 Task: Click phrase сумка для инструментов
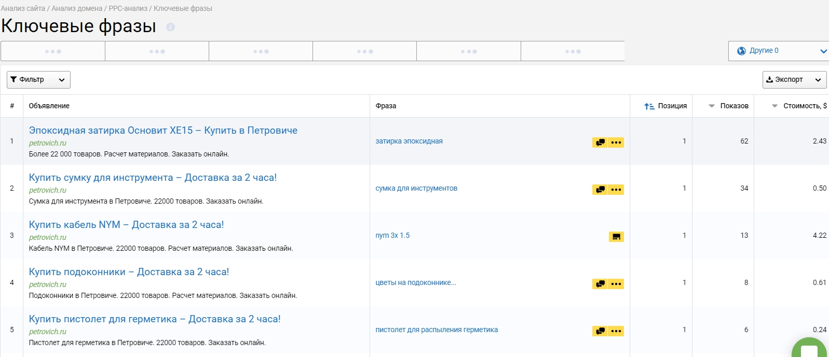(x=416, y=188)
